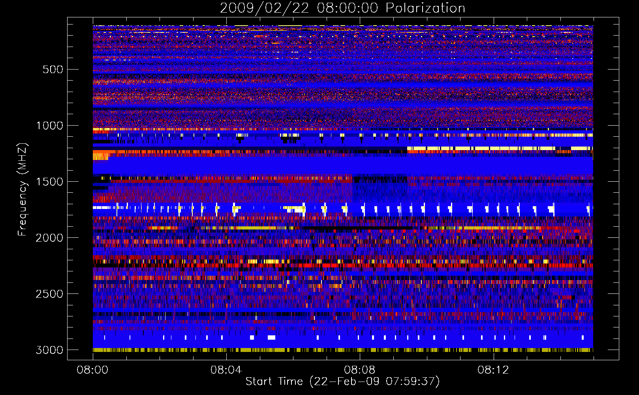This screenshot has width=639, height=395.
Task: Click the 08:12 time tick label
Action: [493, 370]
